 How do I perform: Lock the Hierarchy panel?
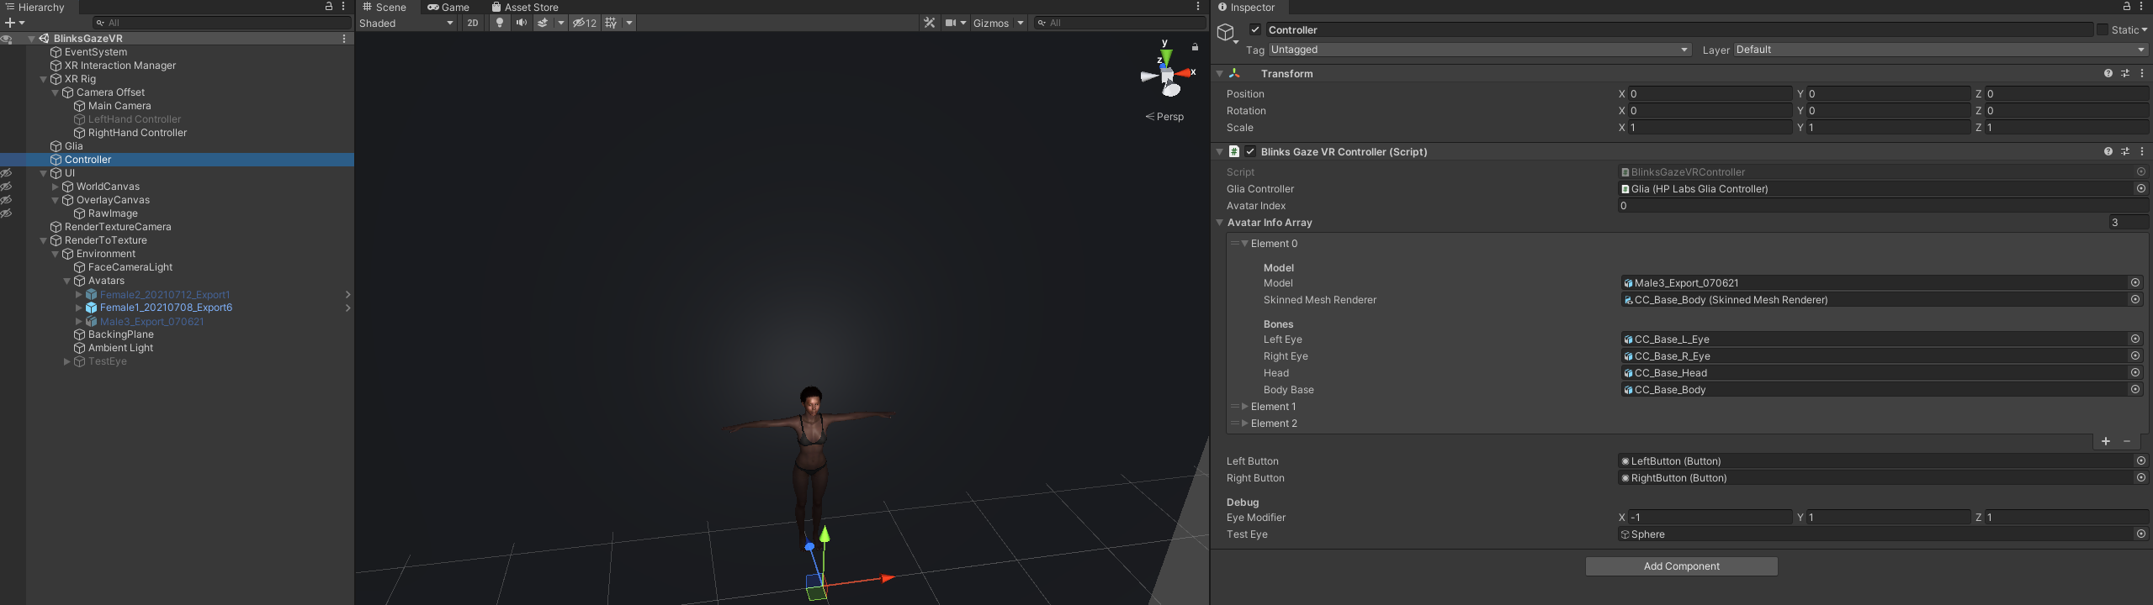[329, 7]
